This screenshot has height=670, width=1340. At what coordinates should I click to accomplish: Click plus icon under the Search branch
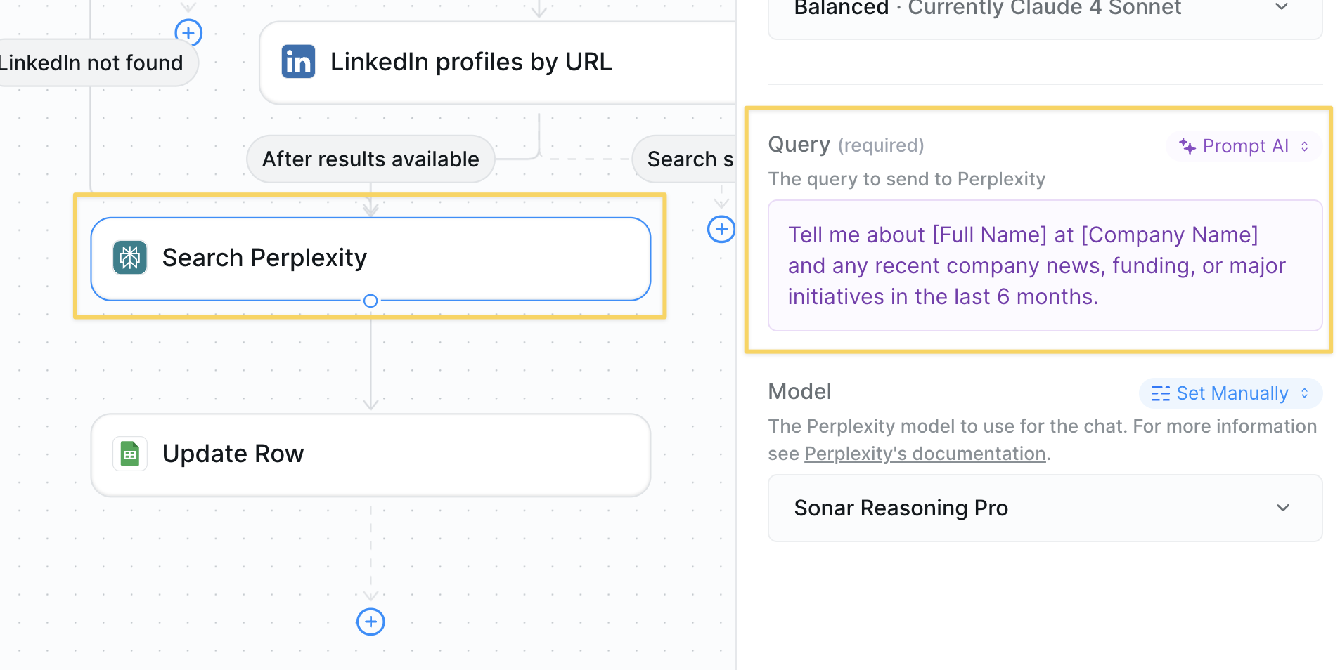pos(721,229)
